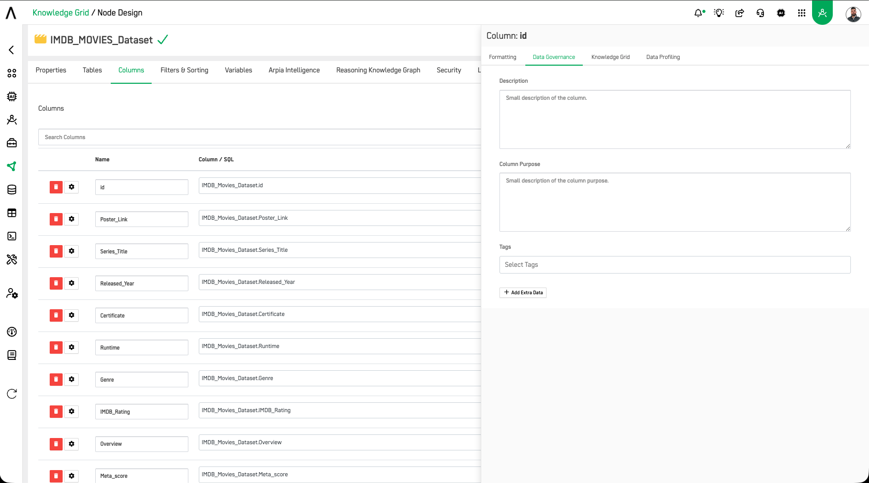The height and width of the screenshot is (483, 869).
Task: Open the Select Tags dropdown
Action: pyautogui.click(x=674, y=264)
